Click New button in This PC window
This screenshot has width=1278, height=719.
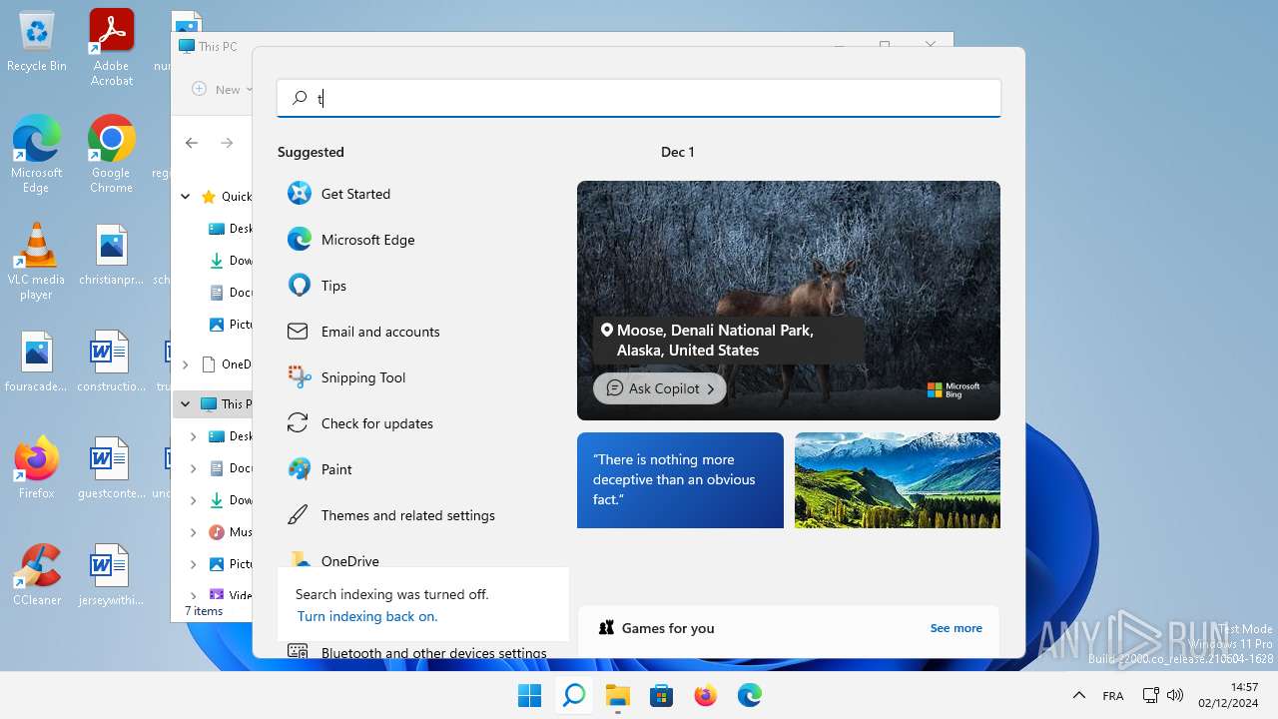(222, 89)
